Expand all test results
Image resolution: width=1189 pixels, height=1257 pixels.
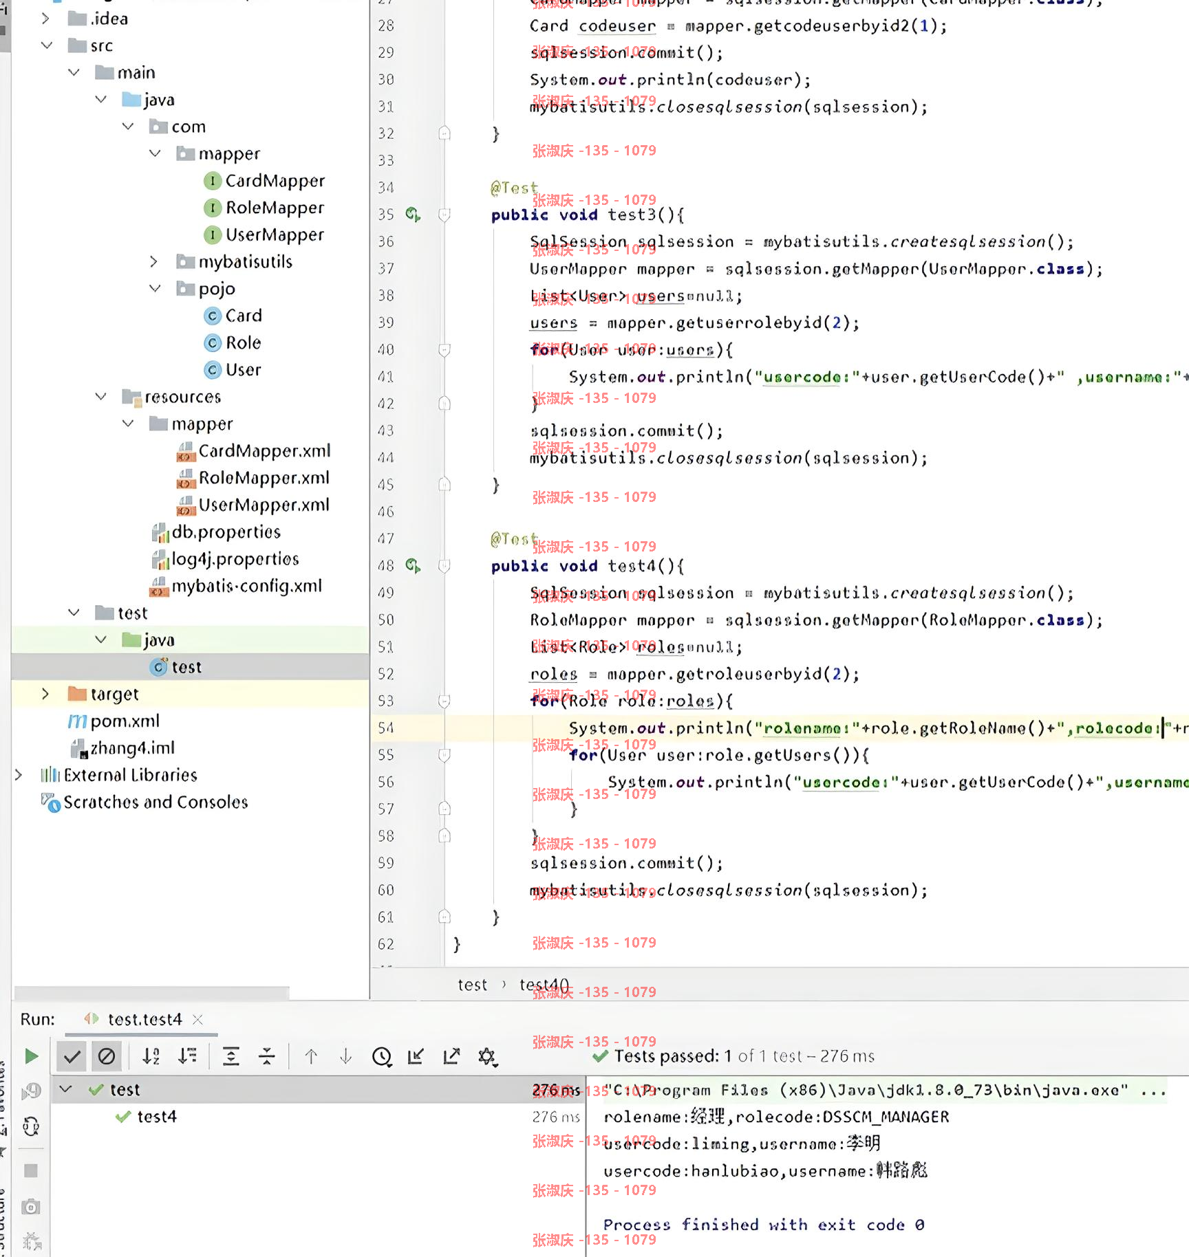[x=231, y=1056]
